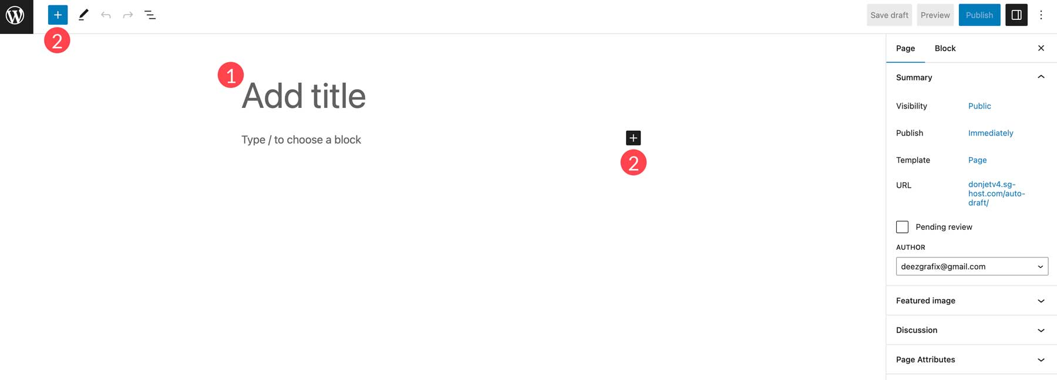The width and height of the screenshot is (1057, 380).
Task: Click the Undo arrow icon
Action: pyautogui.click(x=106, y=15)
